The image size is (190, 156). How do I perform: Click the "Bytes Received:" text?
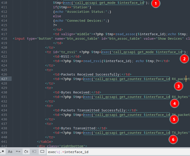(x=76, y=92)
